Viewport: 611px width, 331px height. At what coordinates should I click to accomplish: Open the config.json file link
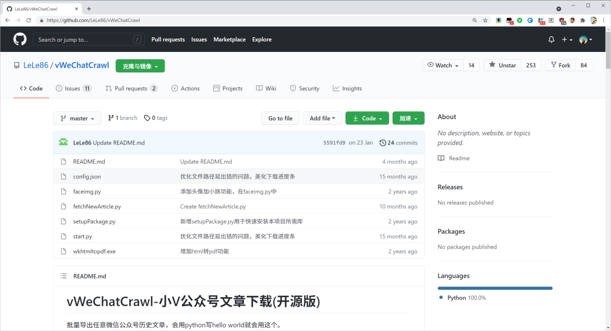pyautogui.click(x=87, y=176)
